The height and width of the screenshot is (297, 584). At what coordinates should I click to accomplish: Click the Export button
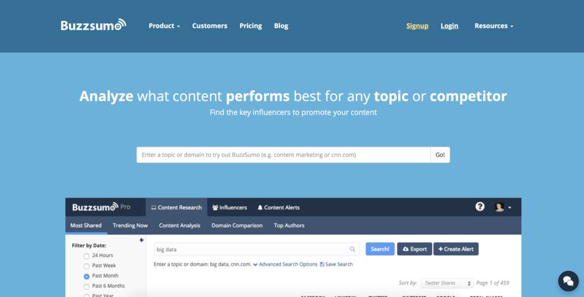click(x=415, y=249)
